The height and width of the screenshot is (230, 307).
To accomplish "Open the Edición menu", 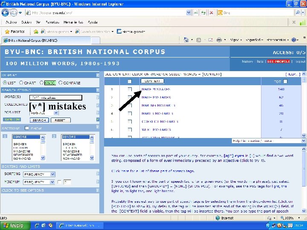I will (x=26, y=22).
